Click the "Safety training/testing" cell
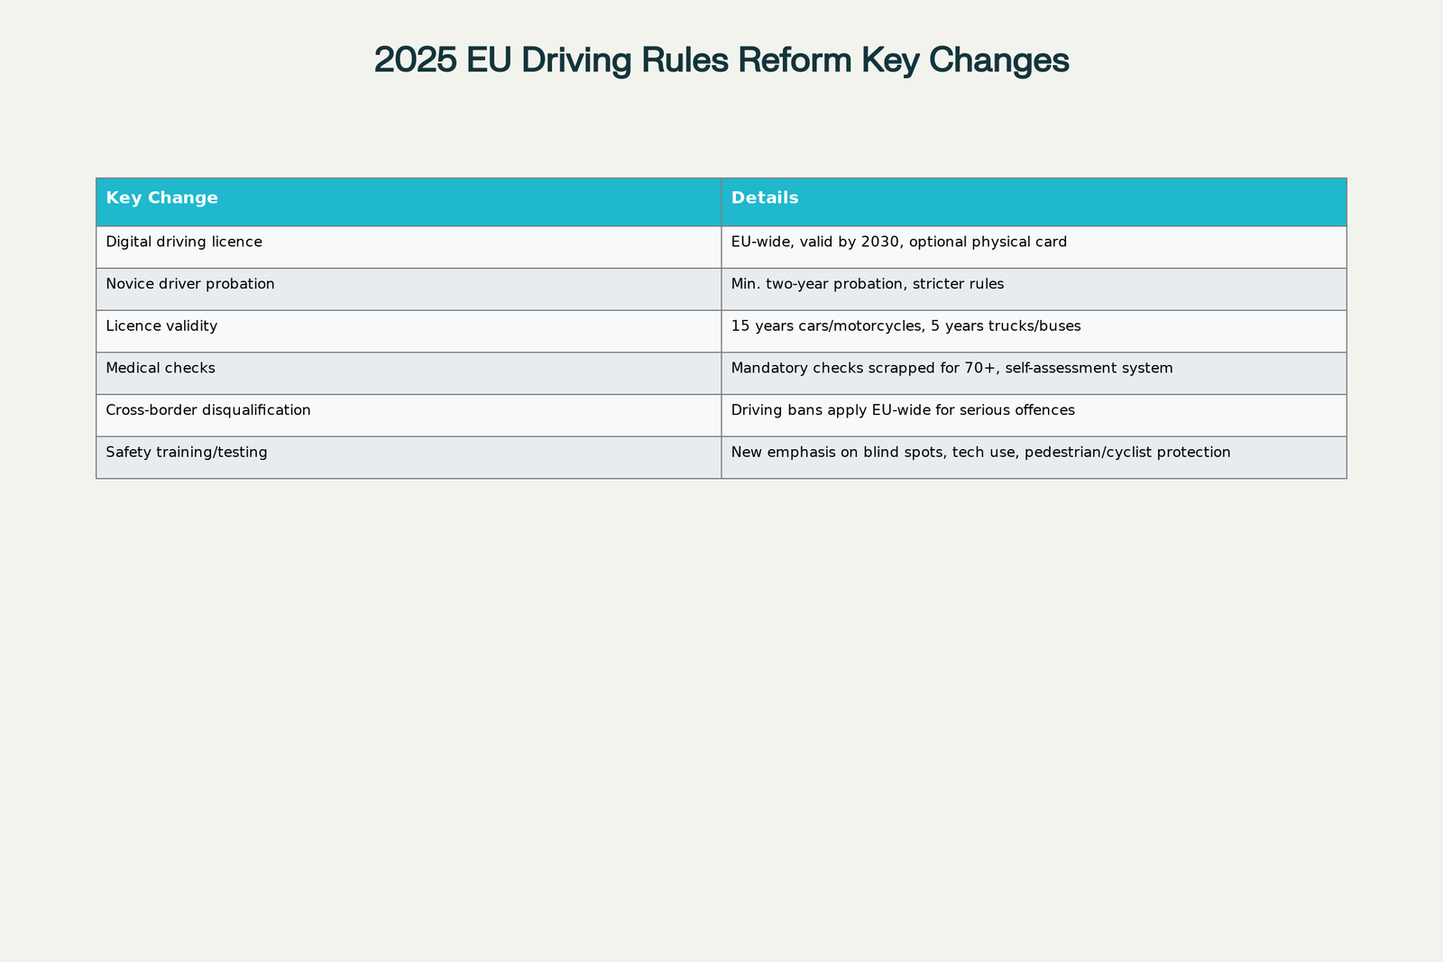1443x962 pixels. point(187,453)
